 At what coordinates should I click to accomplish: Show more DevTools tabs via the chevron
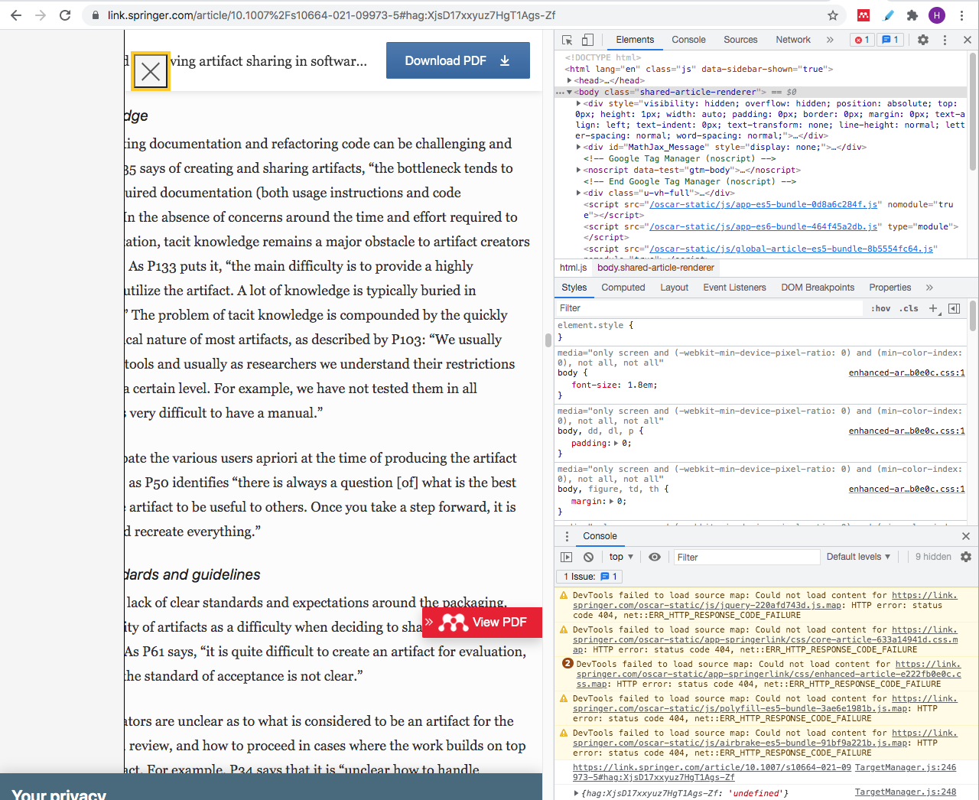pos(830,40)
